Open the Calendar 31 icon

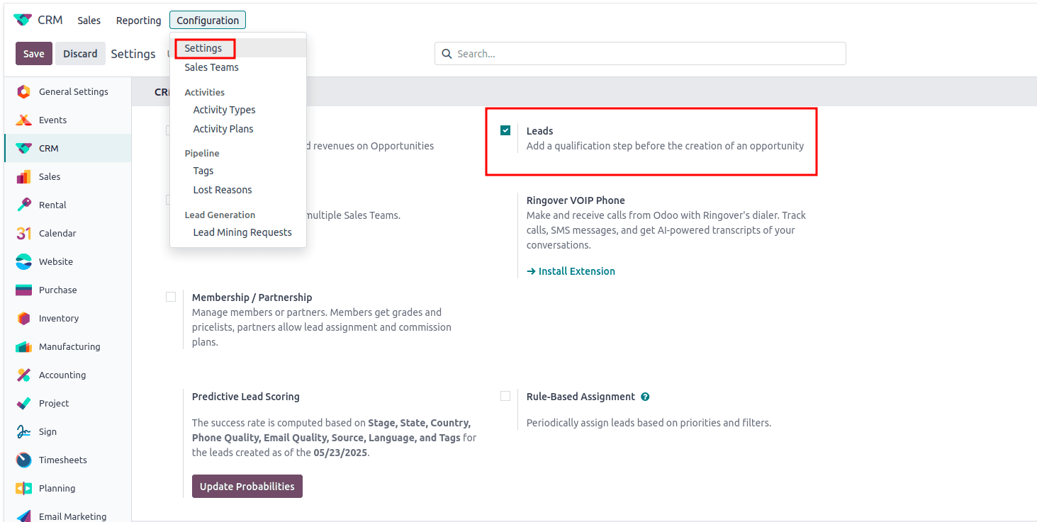point(23,233)
